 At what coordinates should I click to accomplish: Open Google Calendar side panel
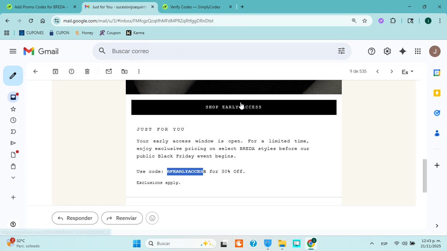coord(437,73)
